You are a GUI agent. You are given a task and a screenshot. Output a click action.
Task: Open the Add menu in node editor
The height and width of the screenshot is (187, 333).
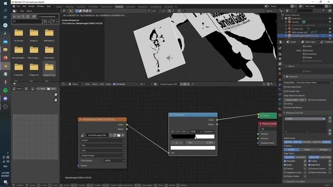point(102,84)
